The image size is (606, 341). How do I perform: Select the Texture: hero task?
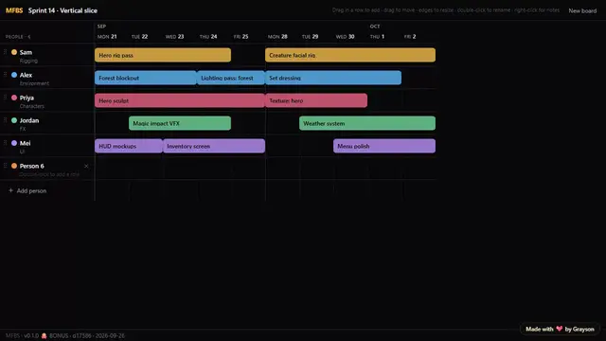point(316,100)
